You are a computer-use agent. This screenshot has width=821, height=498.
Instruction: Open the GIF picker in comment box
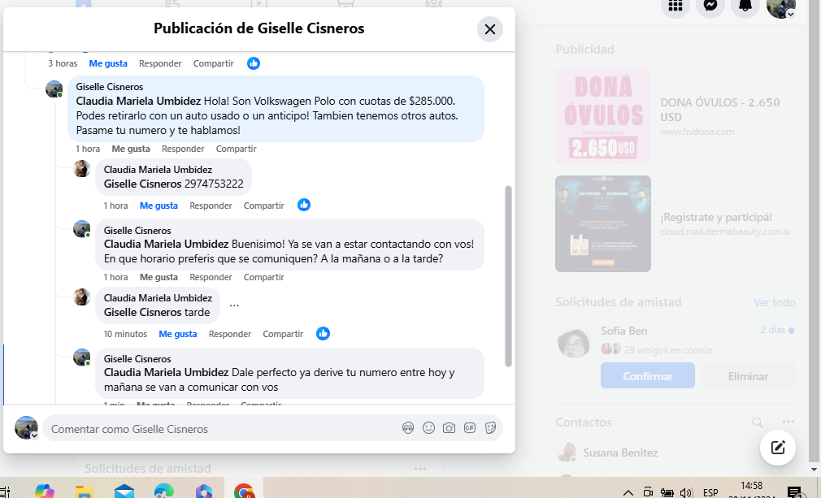(x=470, y=428)
